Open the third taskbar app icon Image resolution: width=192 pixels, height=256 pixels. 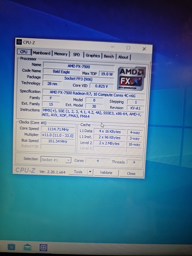44,248
